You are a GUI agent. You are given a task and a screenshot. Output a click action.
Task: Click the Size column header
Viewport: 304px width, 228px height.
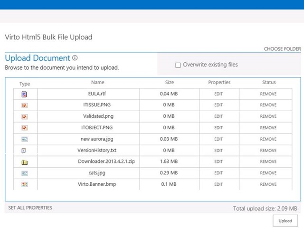pos(170,83)
